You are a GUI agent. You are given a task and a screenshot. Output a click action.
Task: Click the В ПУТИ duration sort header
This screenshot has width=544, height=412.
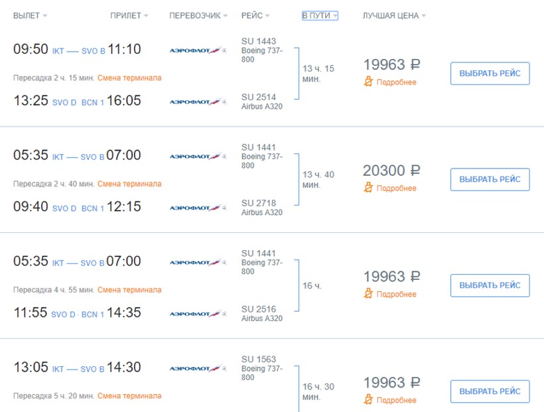coord(320,15)
